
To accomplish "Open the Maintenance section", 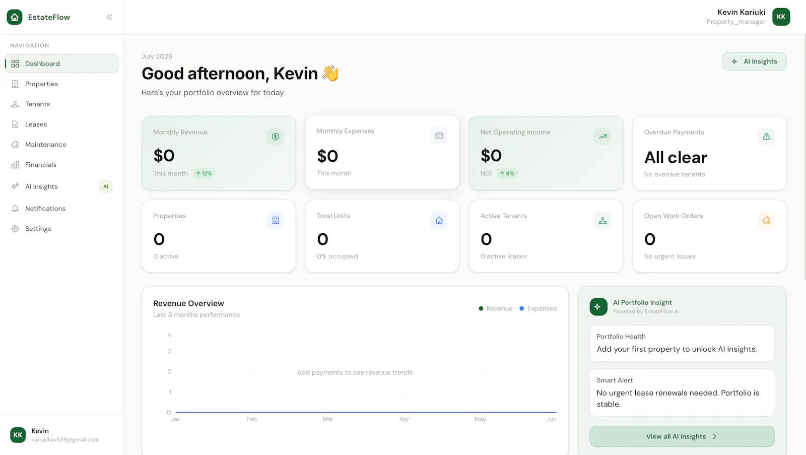I will click(x=61, y=144).
